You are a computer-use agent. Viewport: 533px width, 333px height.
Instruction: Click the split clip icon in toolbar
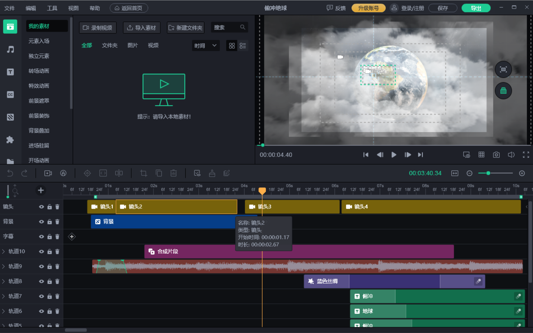point(119,173)
